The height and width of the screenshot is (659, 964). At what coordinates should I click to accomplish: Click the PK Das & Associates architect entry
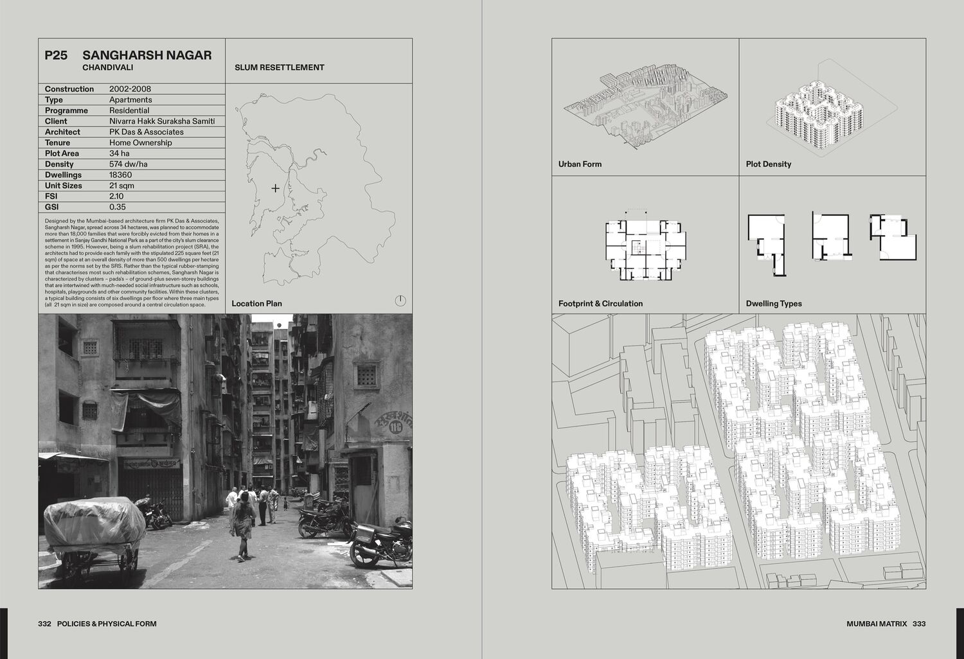coord(147,132)
